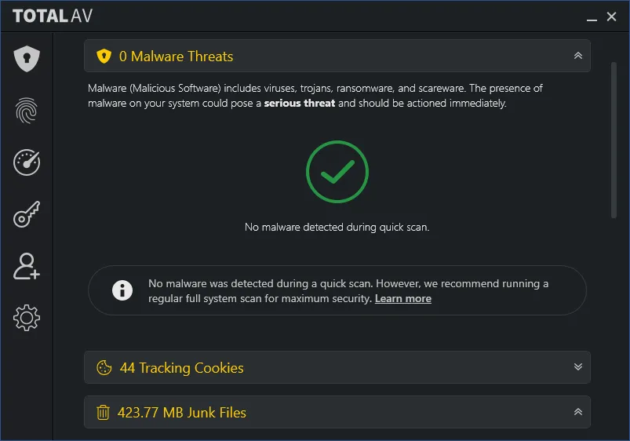Viewport: 630px width, 441px height.
Task: Select the 0 Malware Threats header
Action: click(x=337, y=56)
